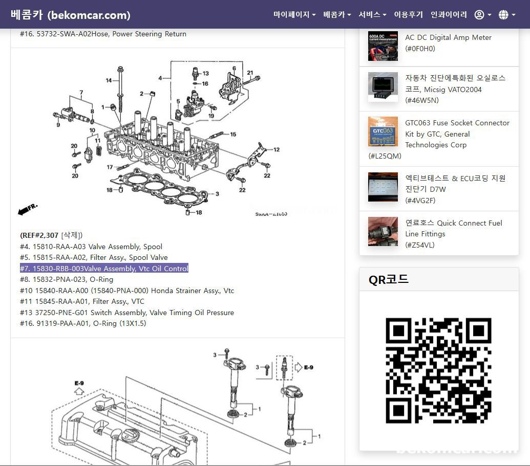Click the D7W diagnostic tool thumbnail
530x466 pixels.
(x=383, y=187)
